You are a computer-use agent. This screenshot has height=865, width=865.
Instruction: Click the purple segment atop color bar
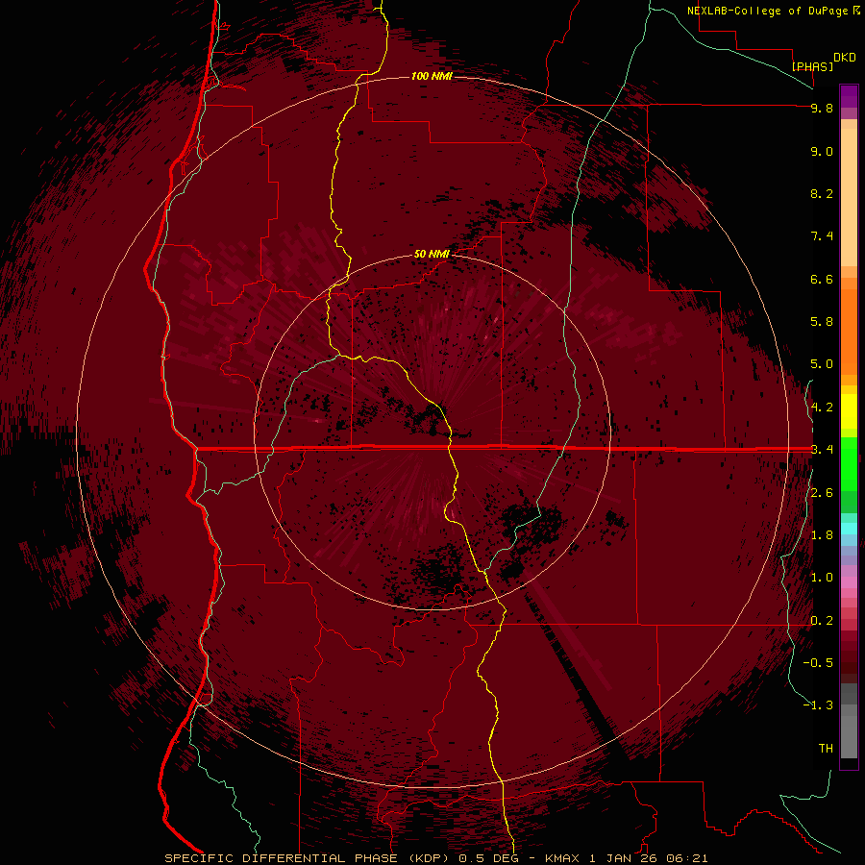(849, 96)
